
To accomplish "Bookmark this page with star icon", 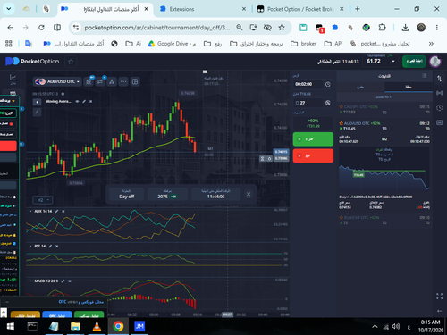I will (x=282, y=28).
